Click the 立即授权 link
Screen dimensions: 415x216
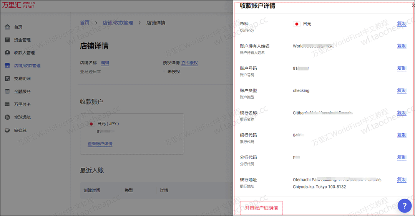click(x=189, y=63)
